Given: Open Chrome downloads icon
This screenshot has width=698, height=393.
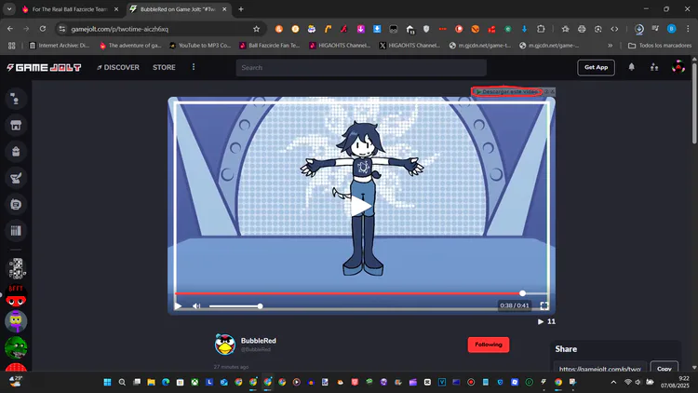Looking at the screenshot, I should click(x=639, y=29).
